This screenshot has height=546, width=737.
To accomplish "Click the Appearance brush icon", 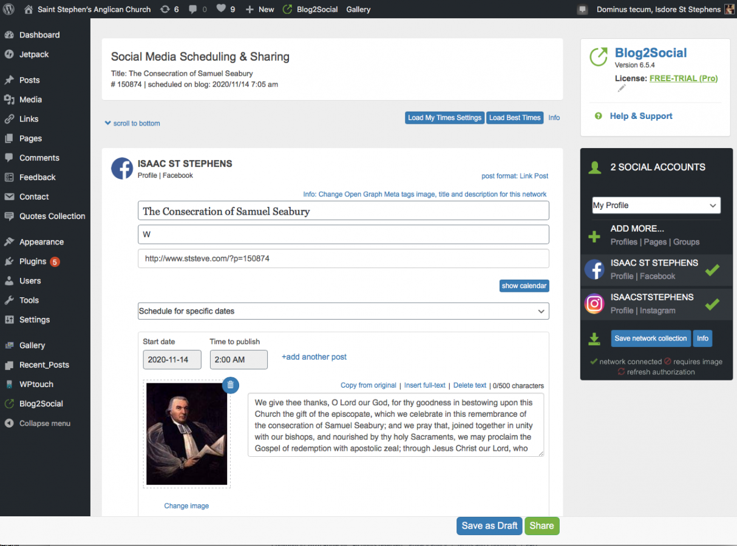I will [9, 241].
